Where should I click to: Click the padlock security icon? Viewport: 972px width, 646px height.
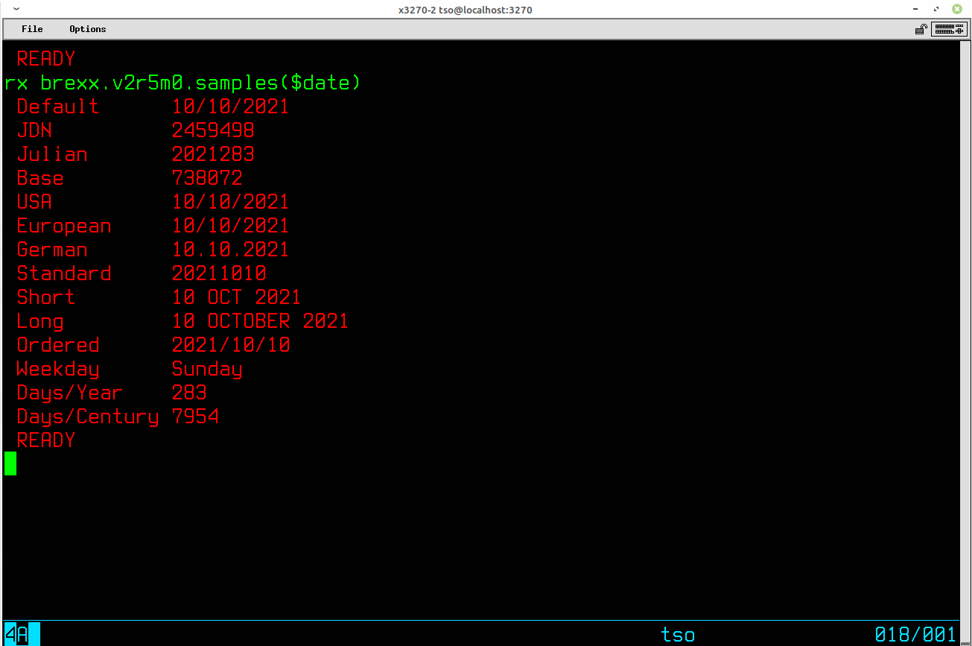pyautogui.click(x=921, y=29)
